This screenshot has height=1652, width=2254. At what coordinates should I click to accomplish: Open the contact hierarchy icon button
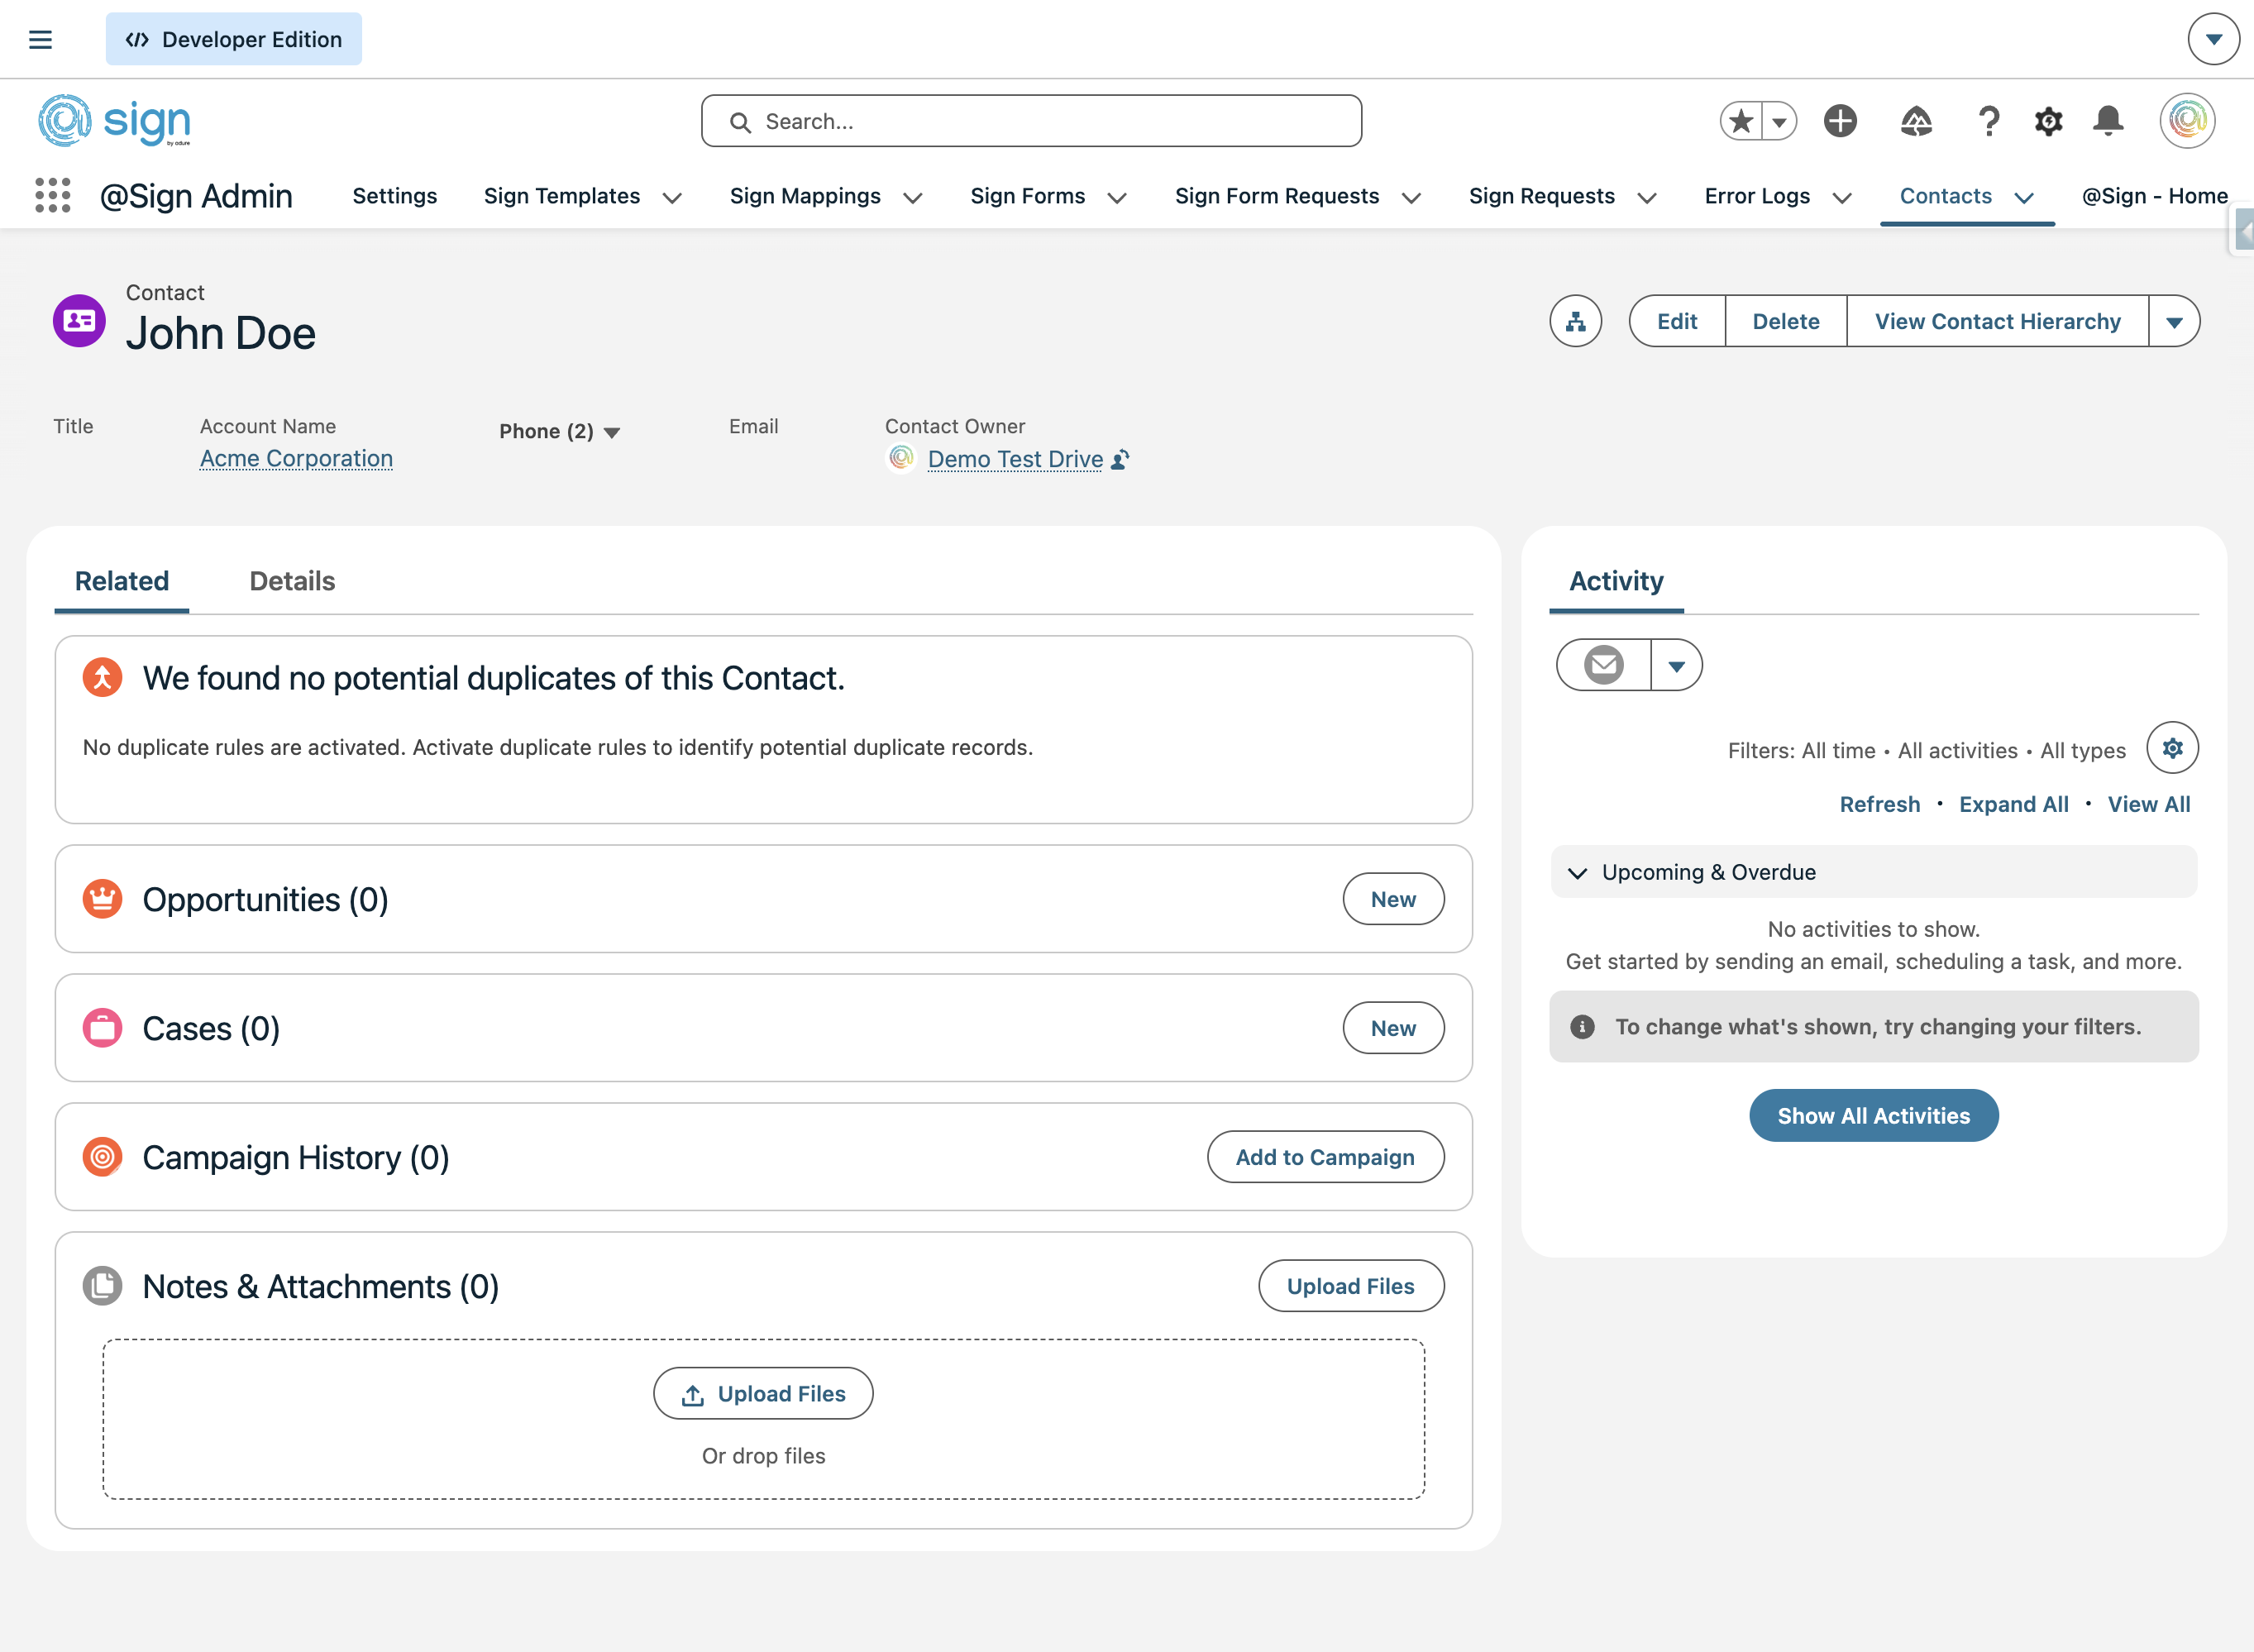1575,321
